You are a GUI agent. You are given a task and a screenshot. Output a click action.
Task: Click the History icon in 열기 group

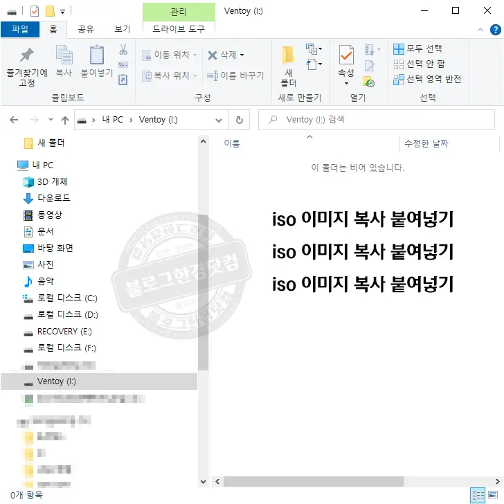(x=369, y=82)
